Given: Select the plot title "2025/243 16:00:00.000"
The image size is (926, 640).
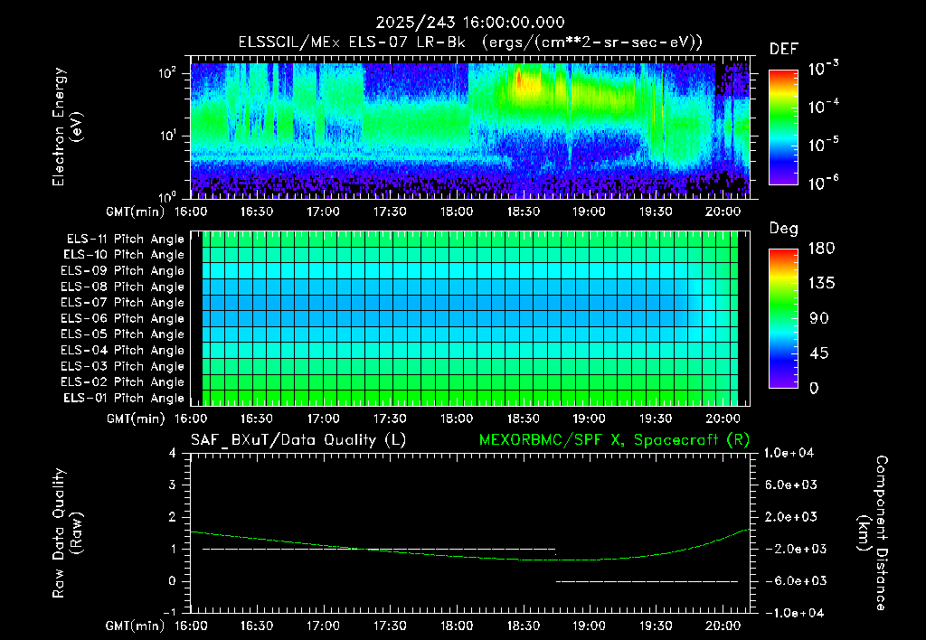Looking at the screenshot, I should click(x=470, y=23).
